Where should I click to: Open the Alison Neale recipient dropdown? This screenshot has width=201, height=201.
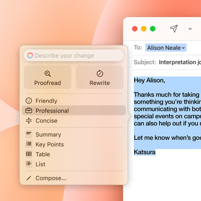point(166,48)
